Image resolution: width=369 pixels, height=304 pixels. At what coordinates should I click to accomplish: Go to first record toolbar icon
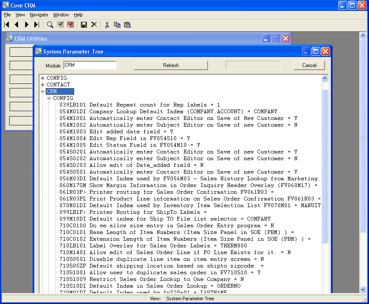[x=7, y=25]
